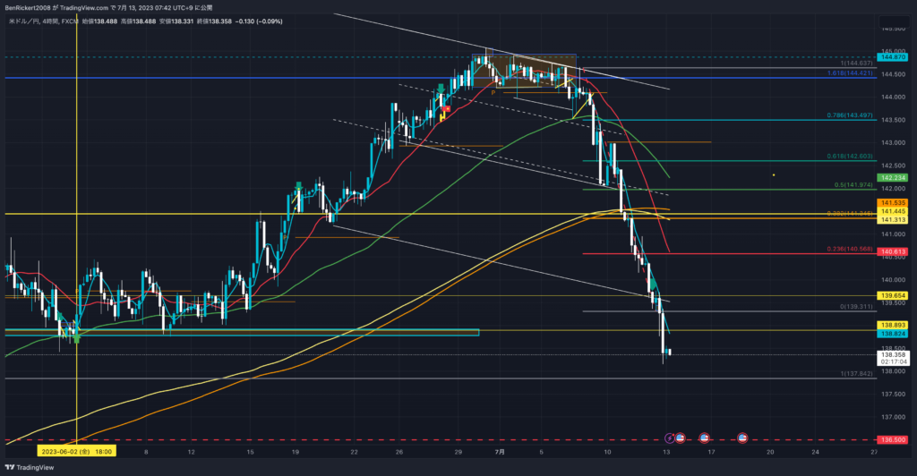Open the US flag event icon near date 17
The height and width of the screenshot is (476, 917).
704,438
